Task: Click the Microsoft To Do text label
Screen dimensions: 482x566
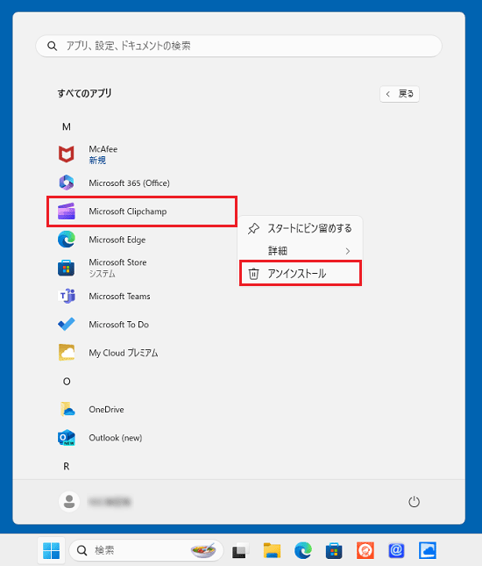Action: 118,324
